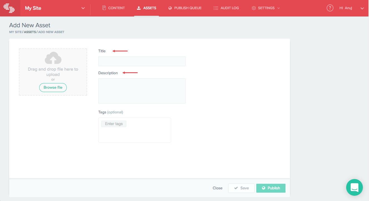The width and height of the screenshot is (369, 201).
Task: Expand the Settings menu
Action: pos(265,8)
